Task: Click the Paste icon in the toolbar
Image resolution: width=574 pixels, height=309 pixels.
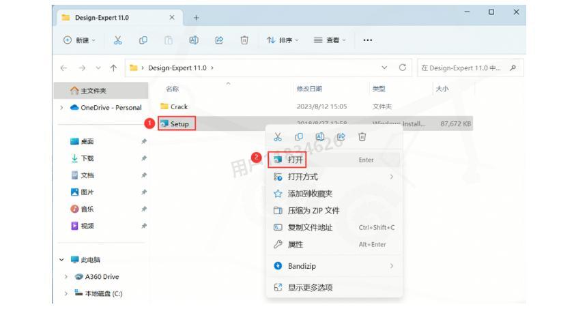Action: pyautogui.click(x=169, y=40)
